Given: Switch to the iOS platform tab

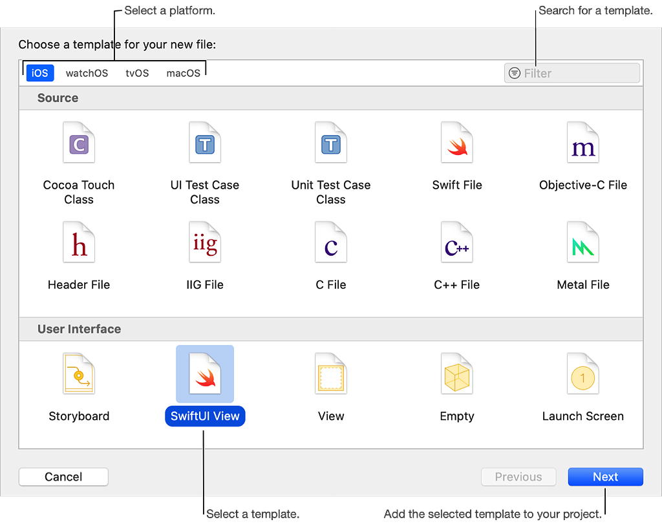Looking at the screenshot, I should pyautogui.click(x=40, y=73).
